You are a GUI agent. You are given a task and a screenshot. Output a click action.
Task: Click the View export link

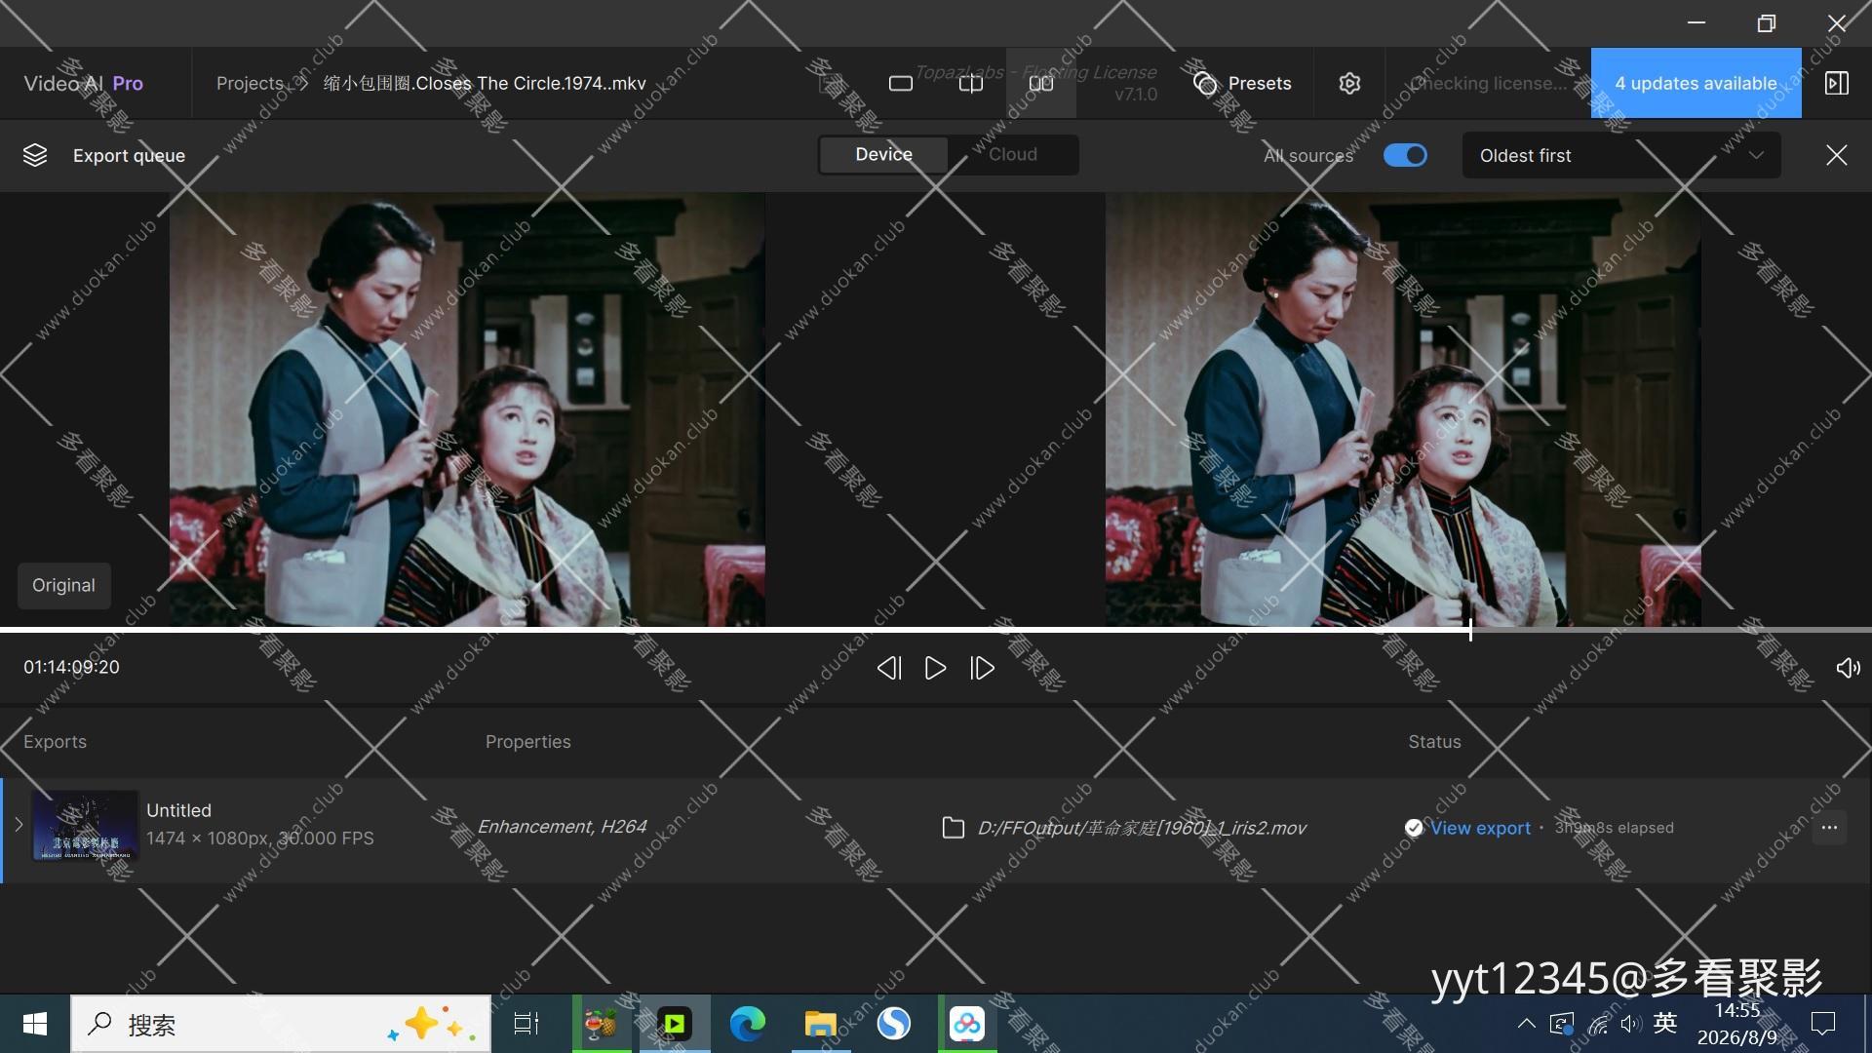pyautogui.click(x=1480, y=828)
